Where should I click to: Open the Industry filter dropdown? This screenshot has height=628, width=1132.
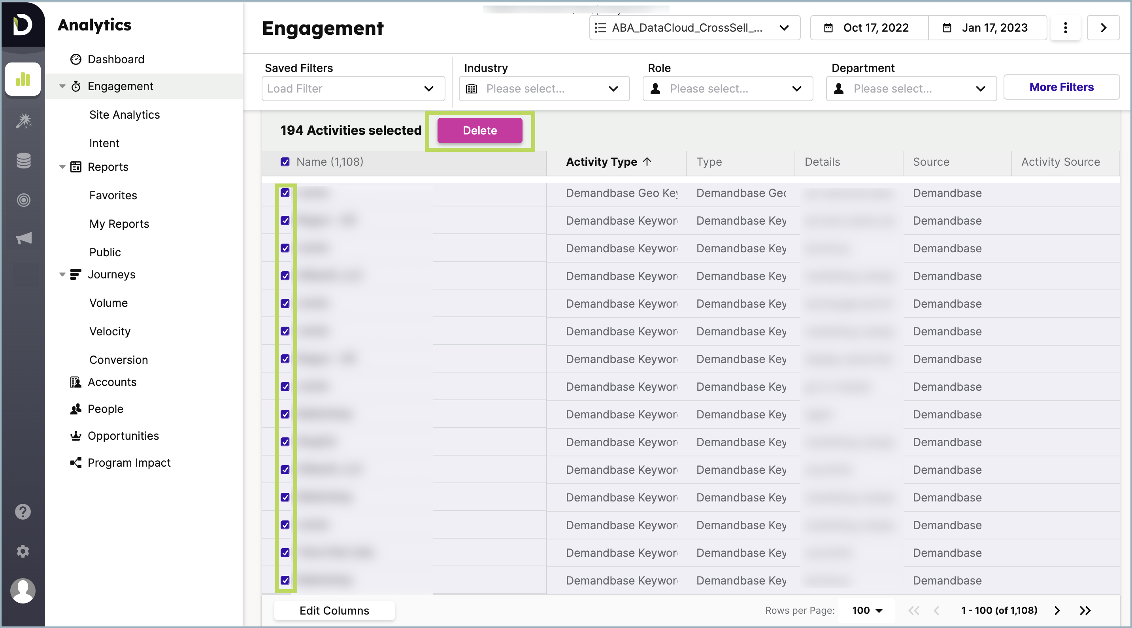(x=544, y=89)
